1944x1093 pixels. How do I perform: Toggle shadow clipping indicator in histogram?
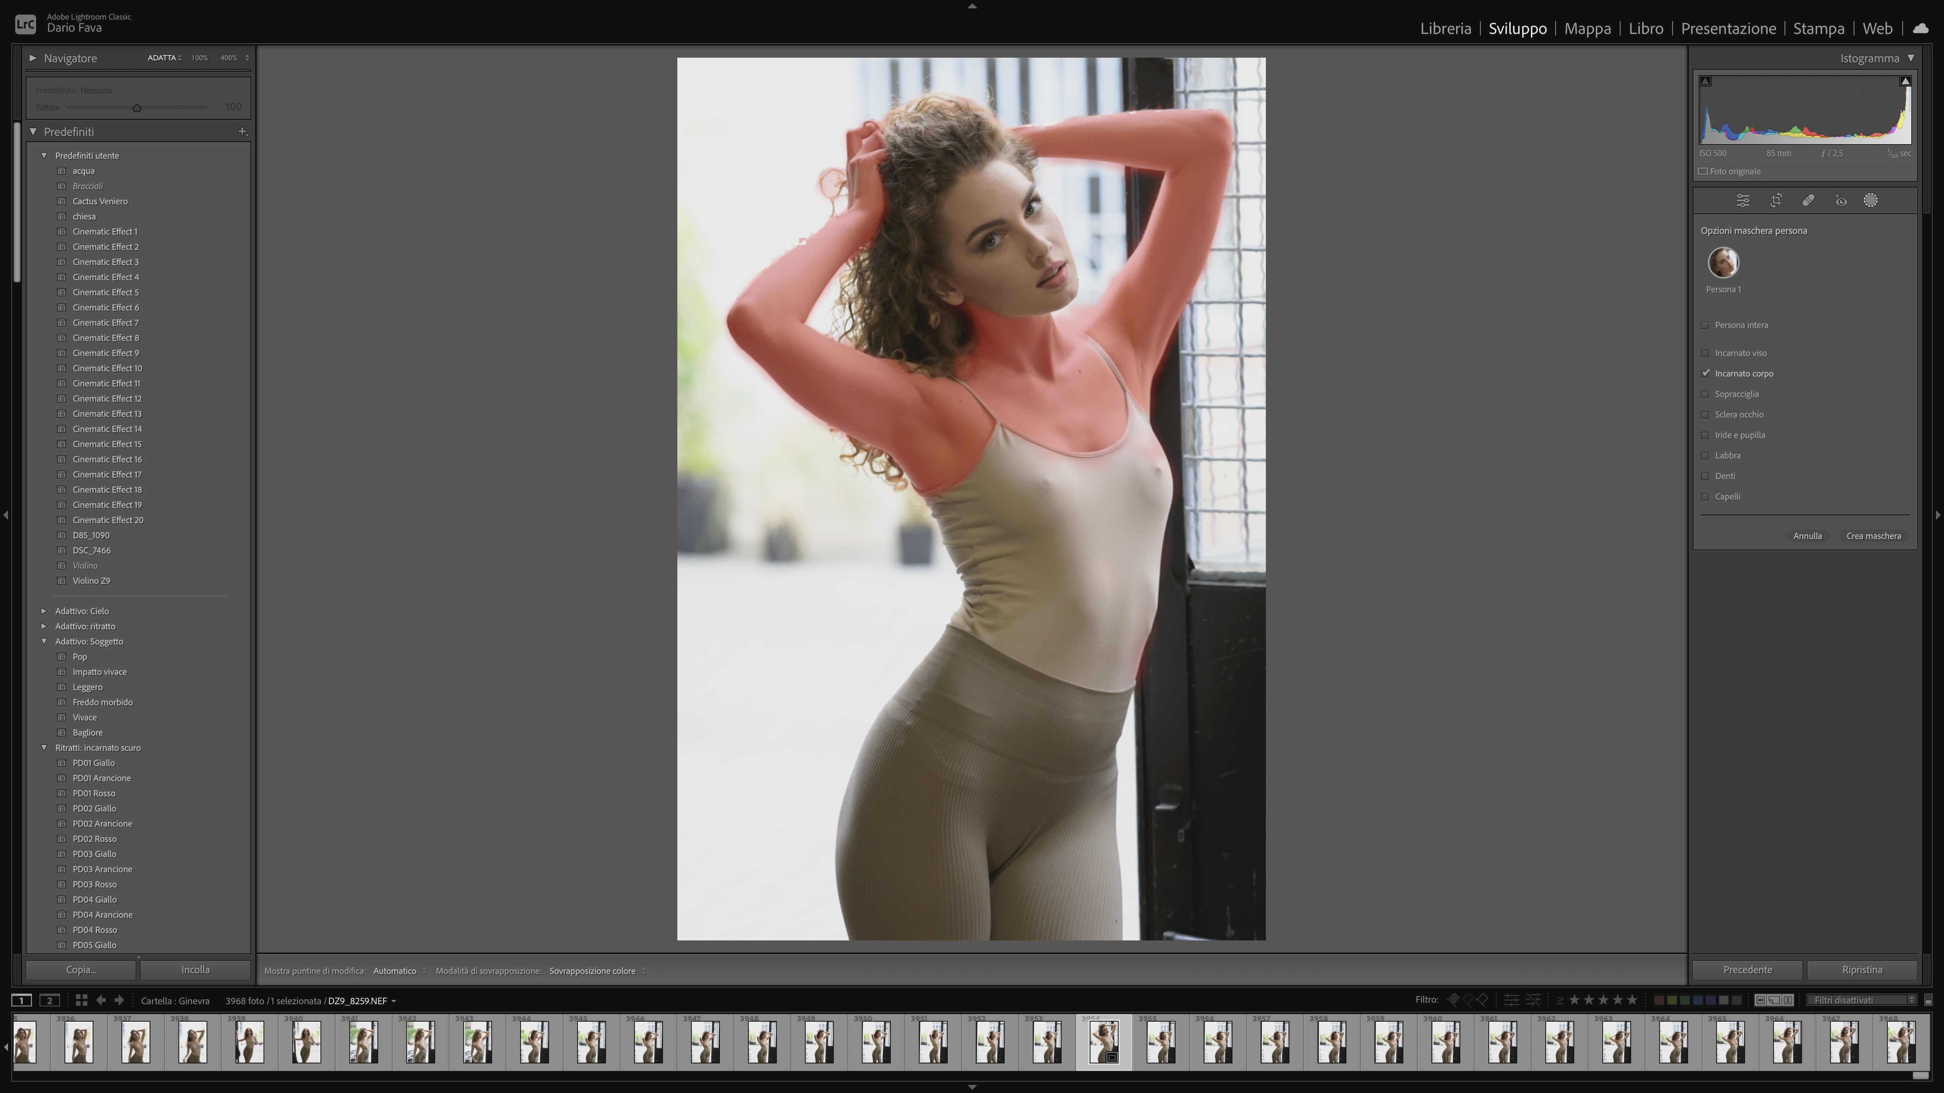pos(1706,82)
